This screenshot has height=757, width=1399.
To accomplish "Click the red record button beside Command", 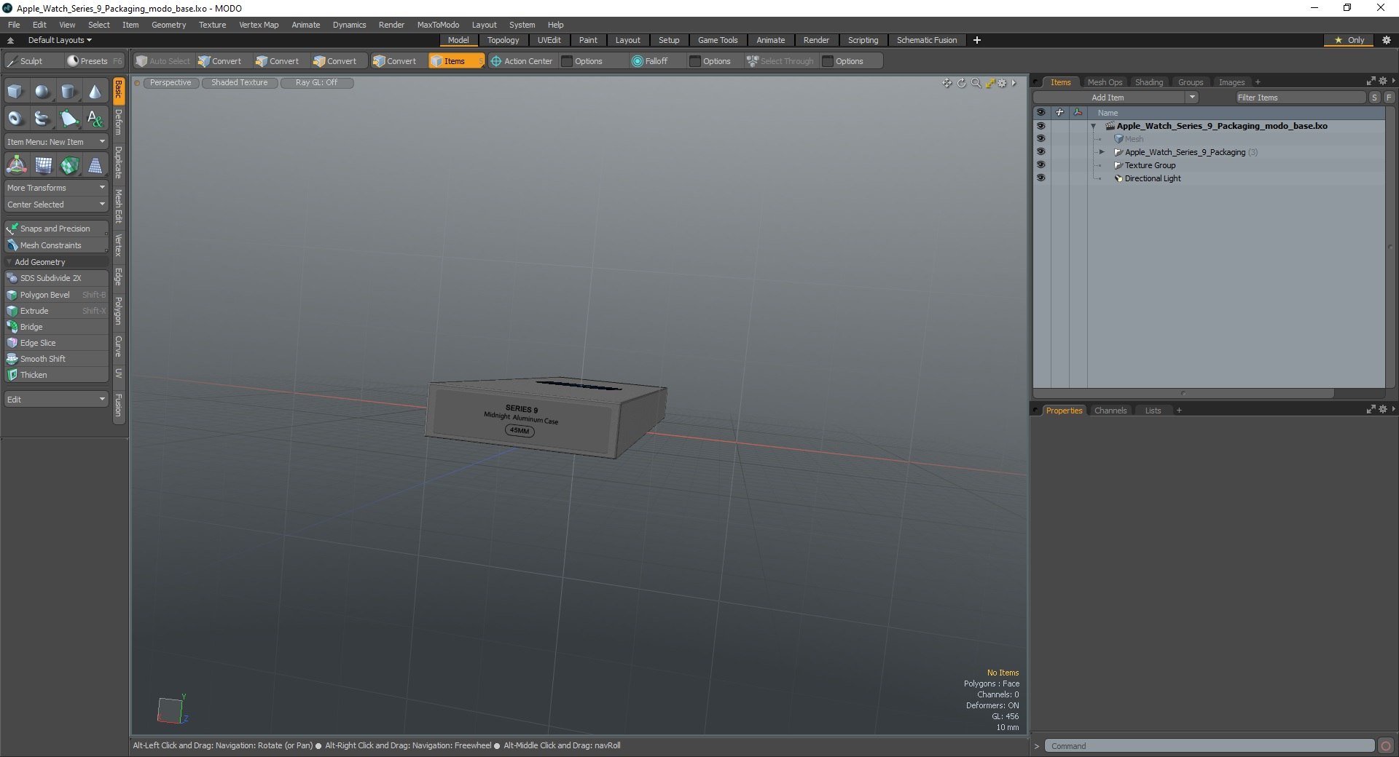I will coord(1386,745).
